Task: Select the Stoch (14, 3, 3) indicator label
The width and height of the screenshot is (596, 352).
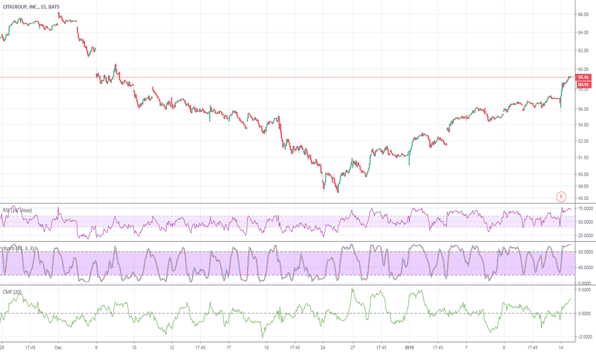Action: point(19,248)
